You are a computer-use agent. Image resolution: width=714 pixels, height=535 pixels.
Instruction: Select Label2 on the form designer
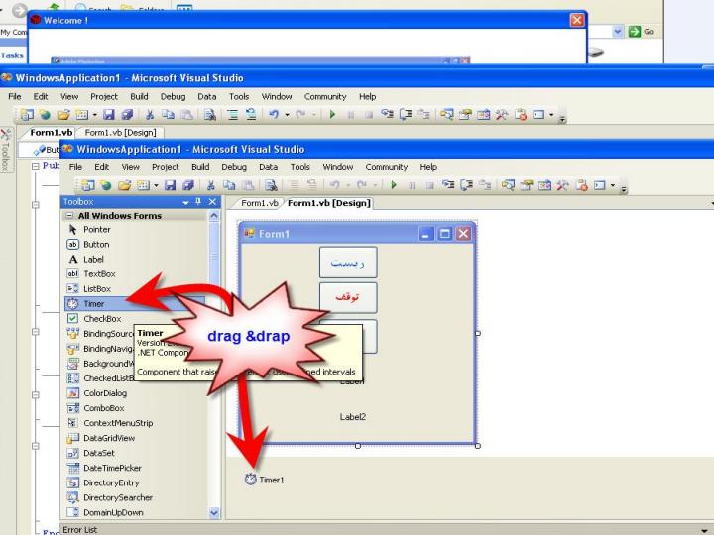click(352, 417)
